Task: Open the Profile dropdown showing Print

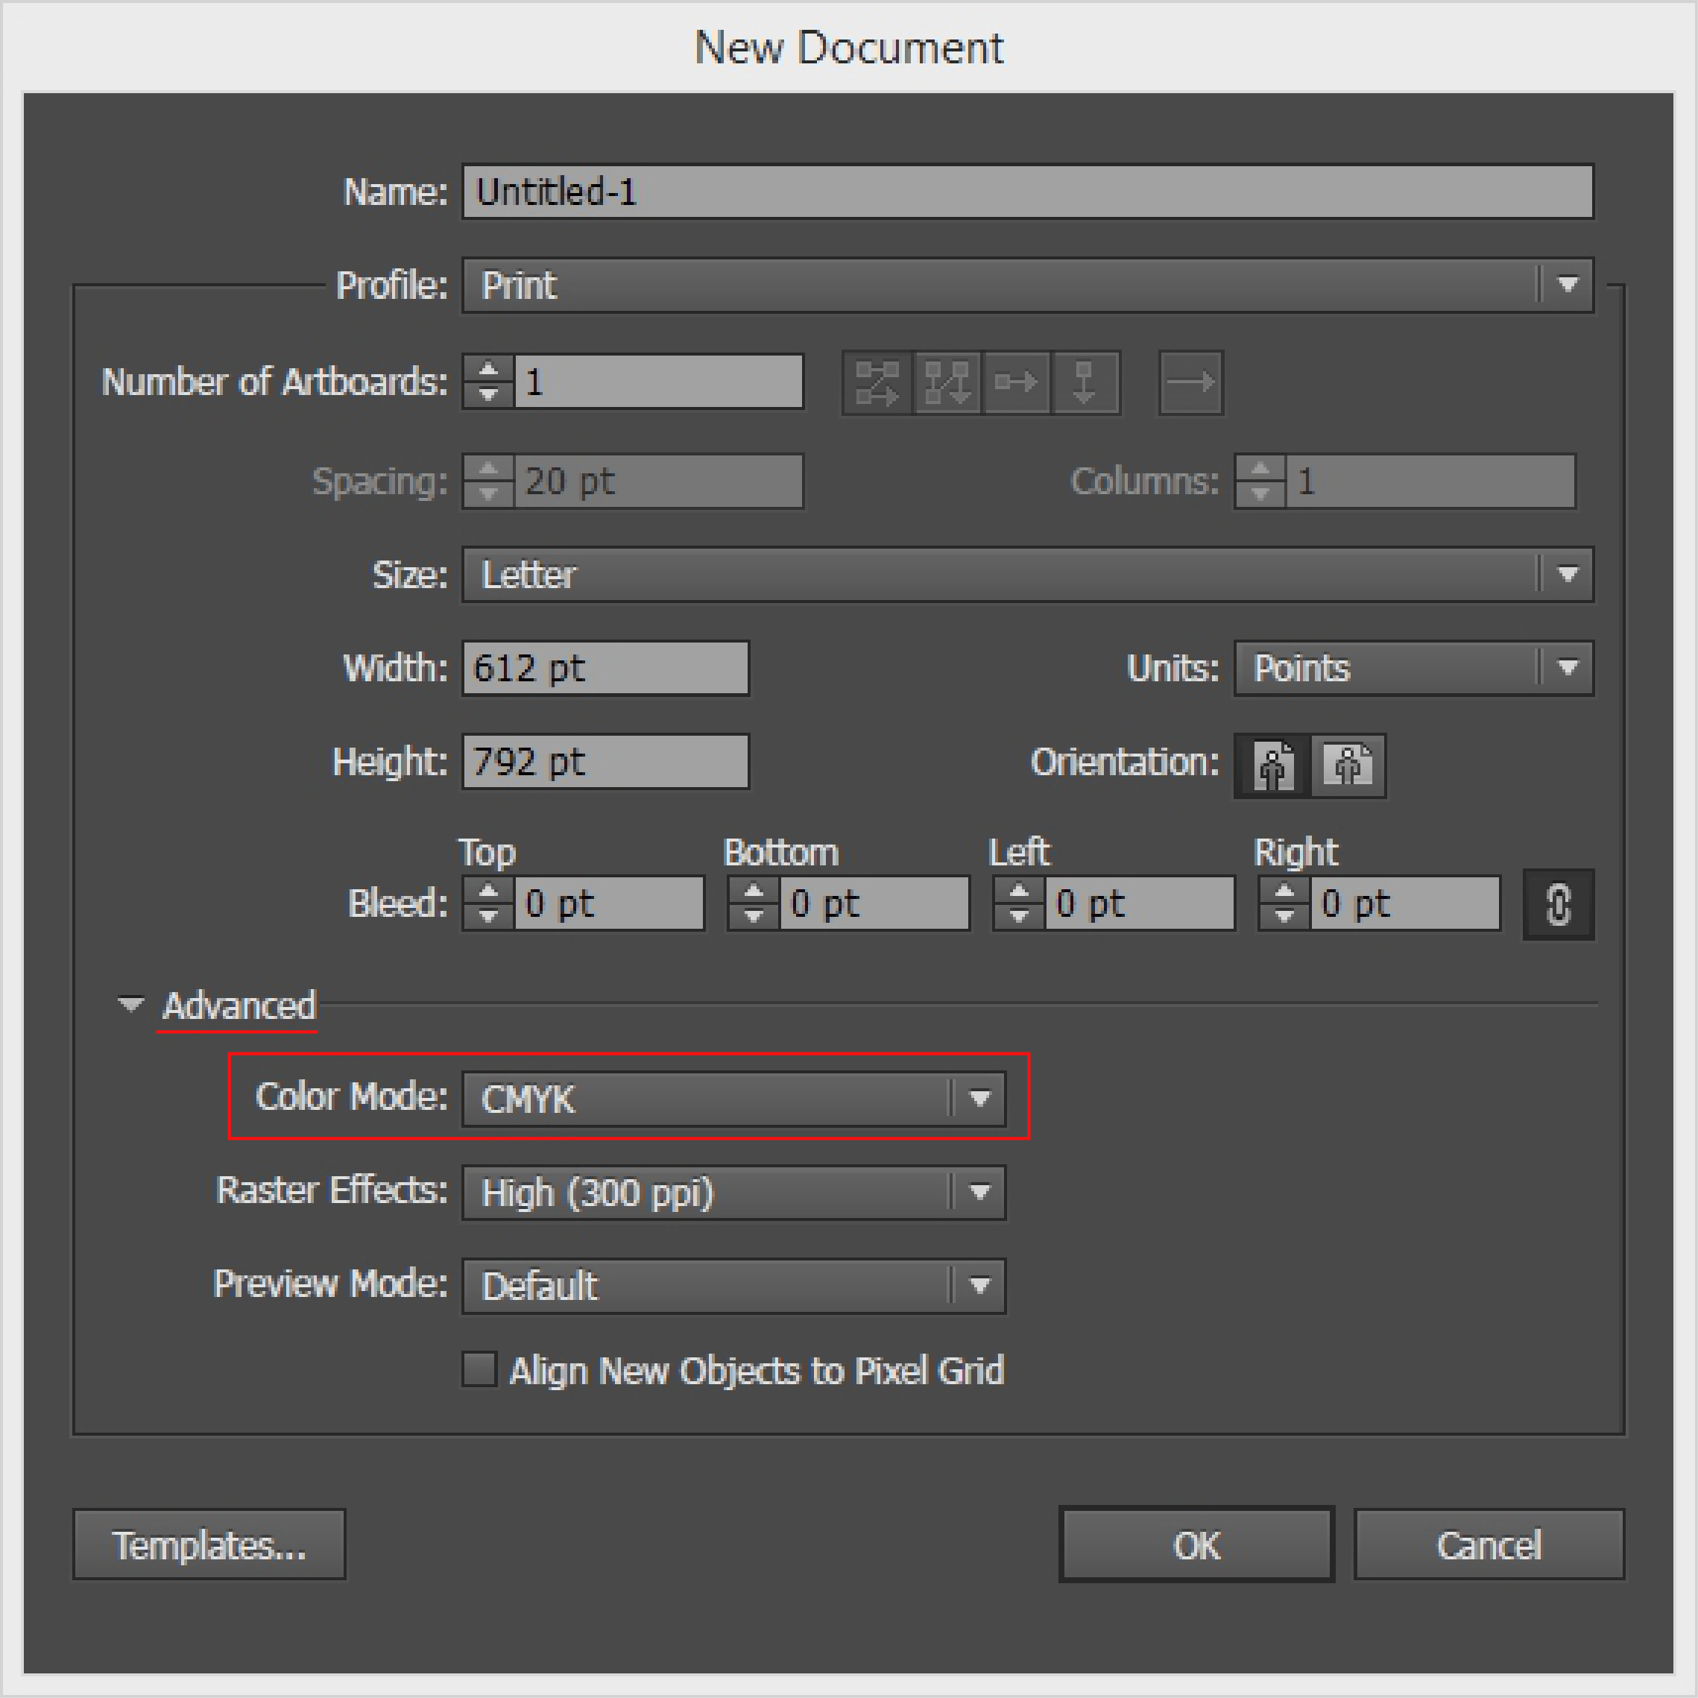Action: (x=1027, y=285)
